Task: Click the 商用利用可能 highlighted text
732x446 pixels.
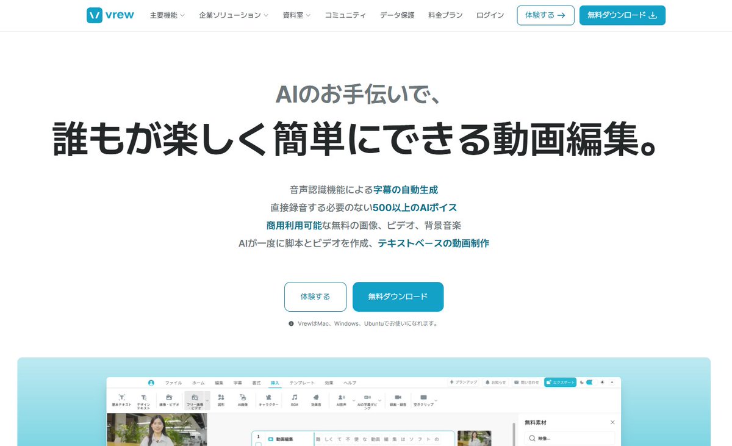Action: coord(294,225)
